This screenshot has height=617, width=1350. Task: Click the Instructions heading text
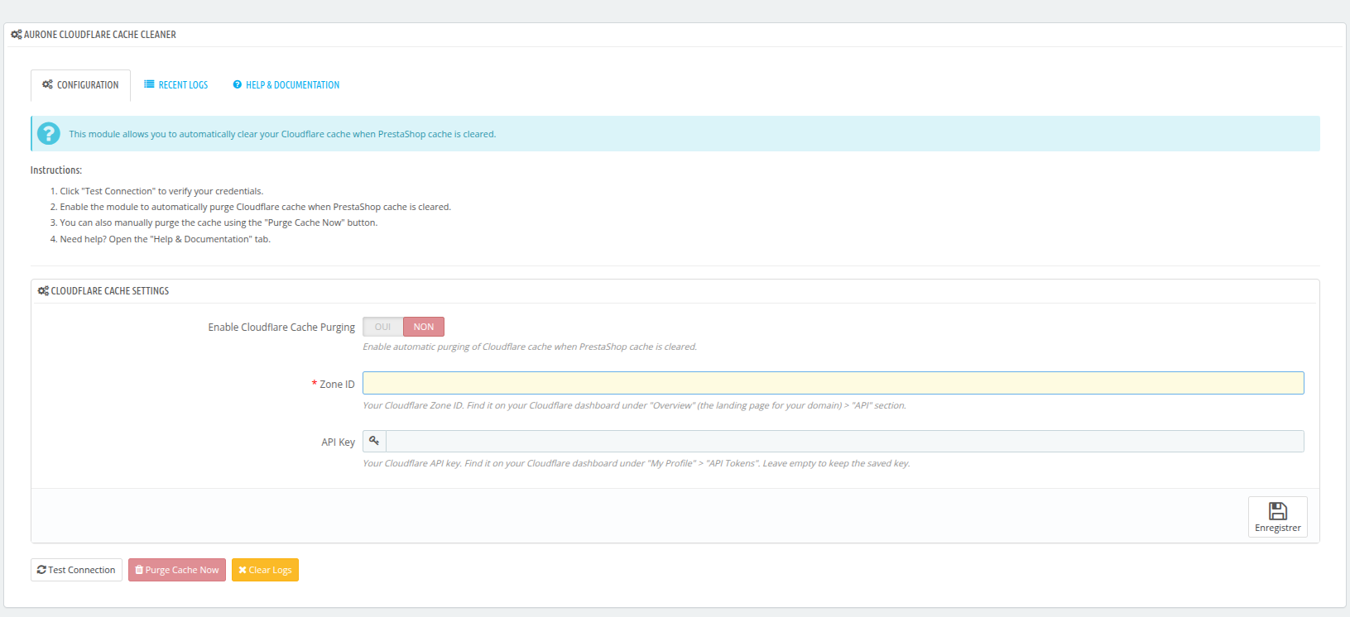pos(56,170)
